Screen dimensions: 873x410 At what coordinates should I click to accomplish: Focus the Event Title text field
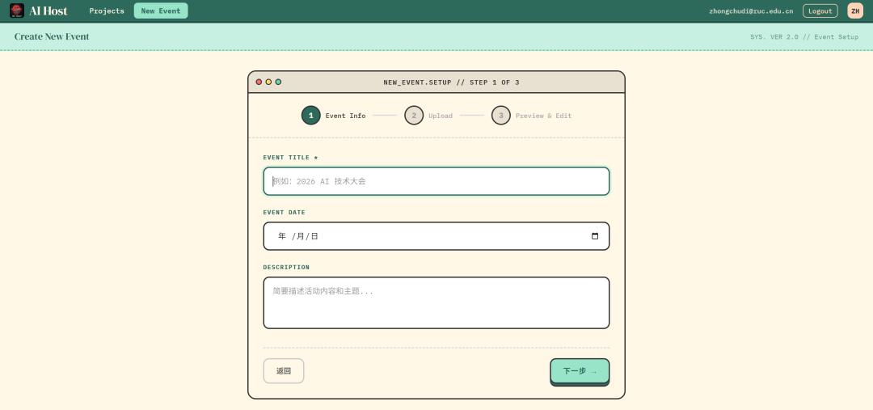[x=436, y=181]
